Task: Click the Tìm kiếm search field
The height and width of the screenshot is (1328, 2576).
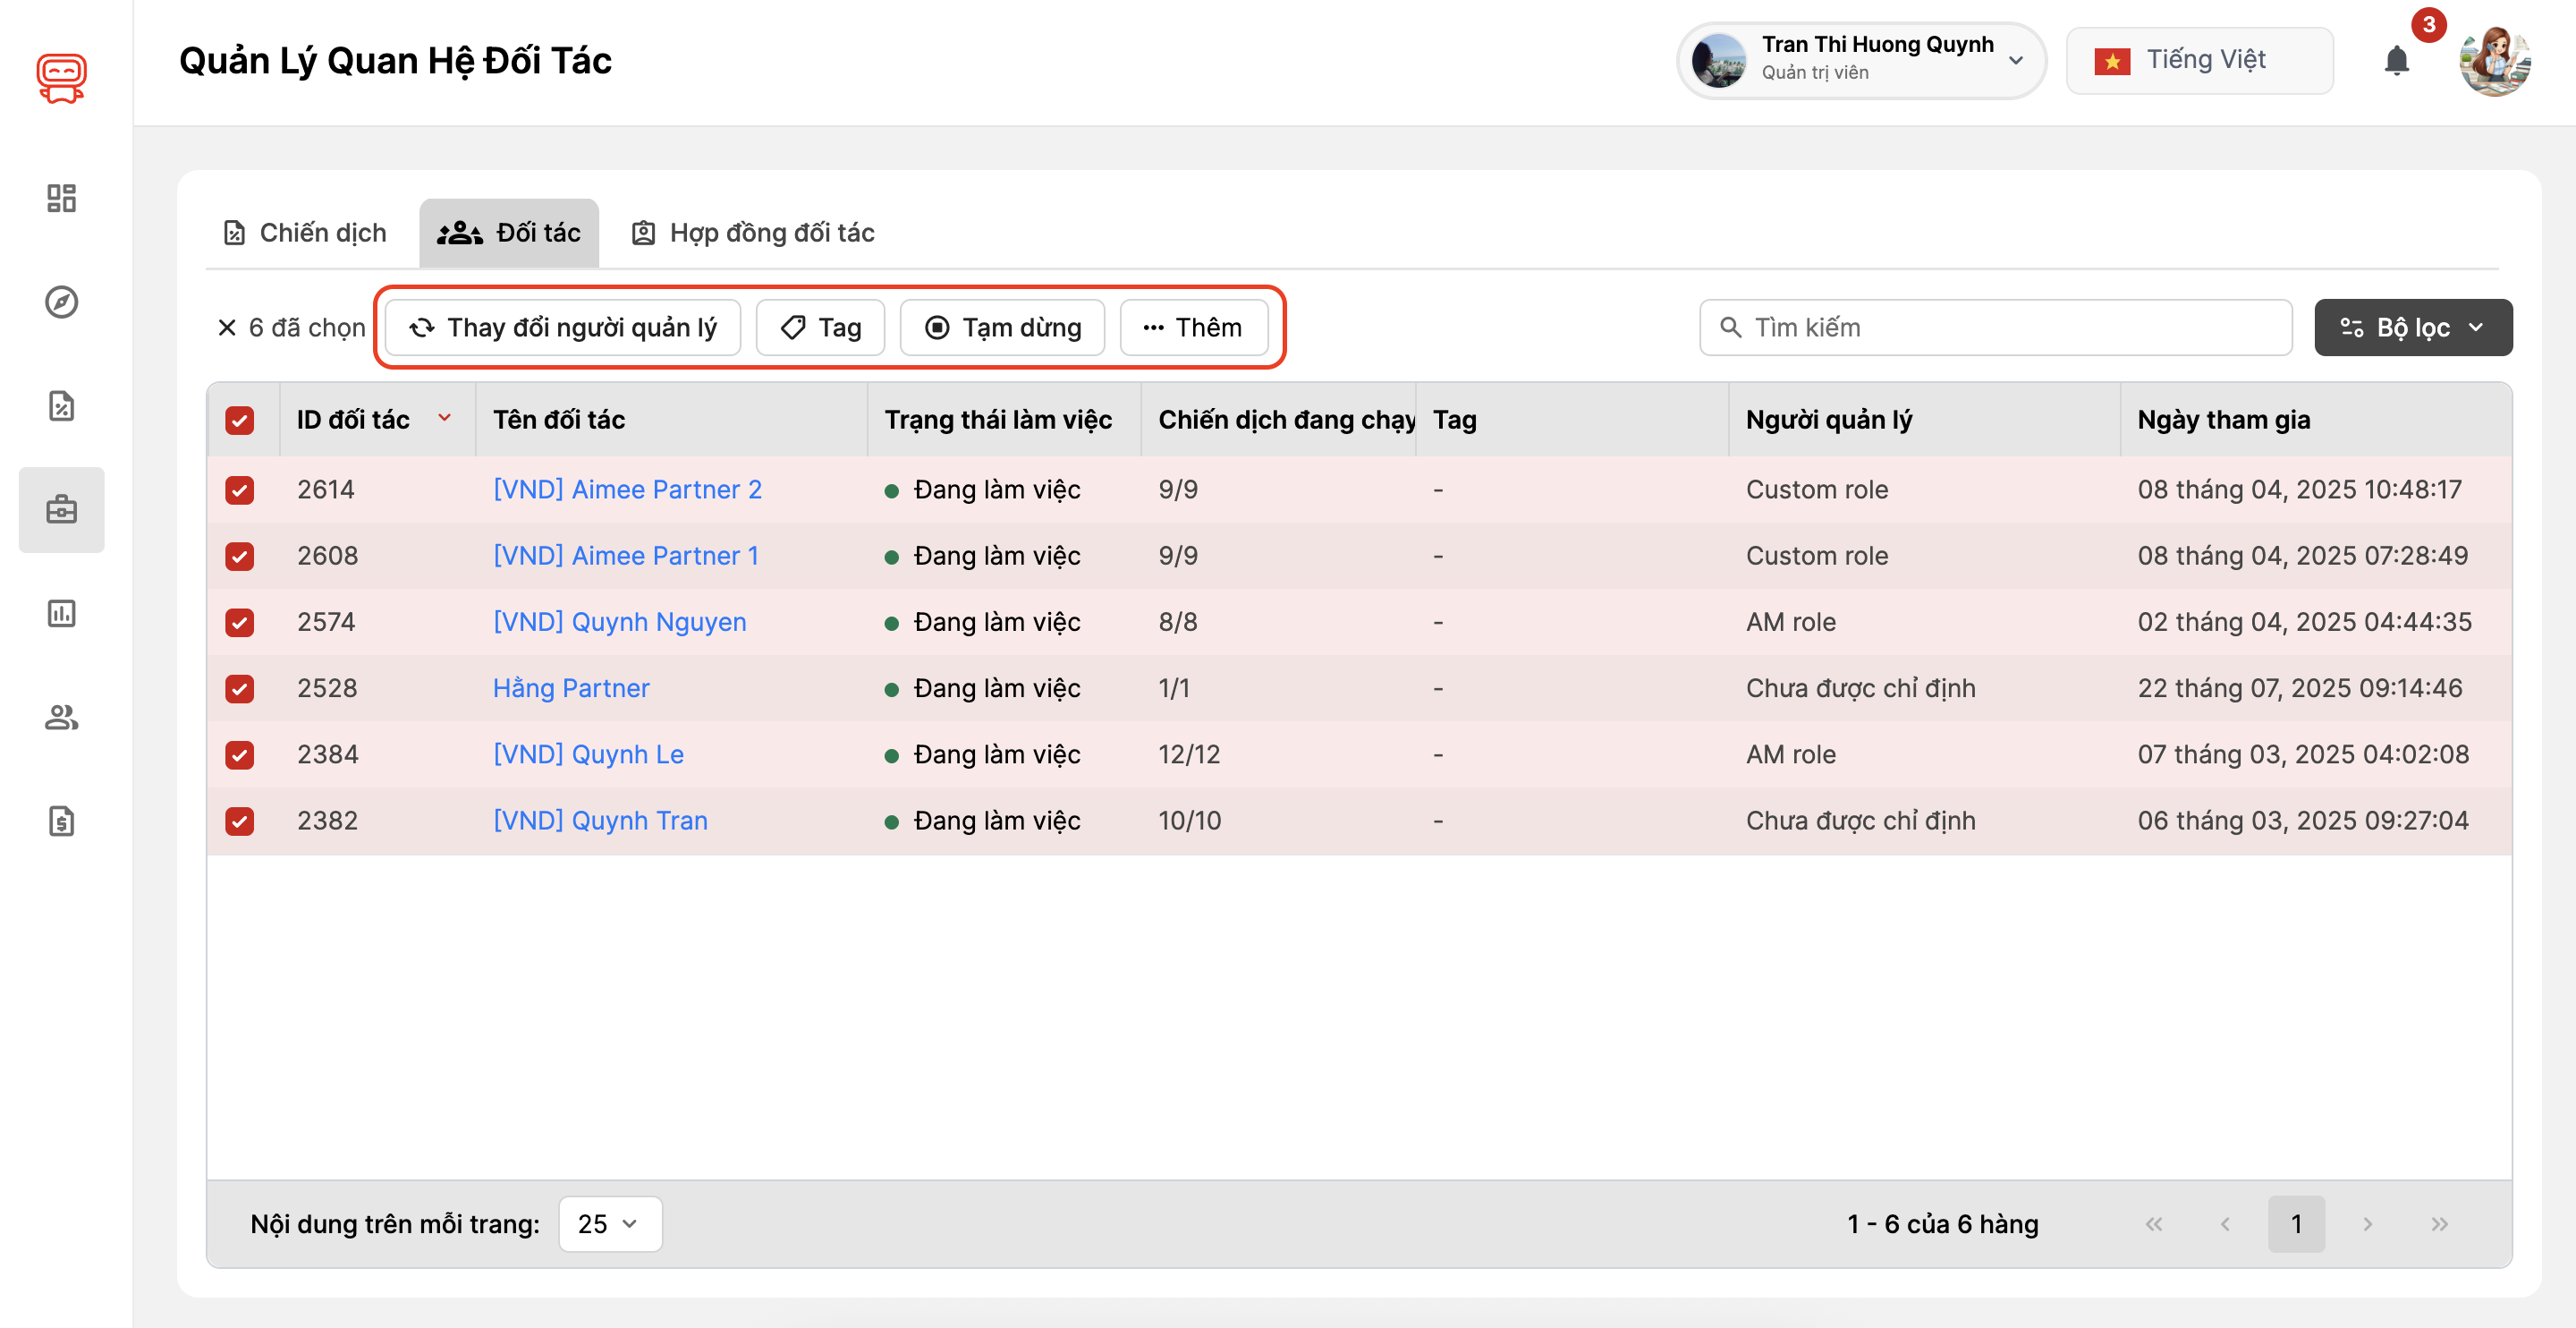Action: (1995, 328)
